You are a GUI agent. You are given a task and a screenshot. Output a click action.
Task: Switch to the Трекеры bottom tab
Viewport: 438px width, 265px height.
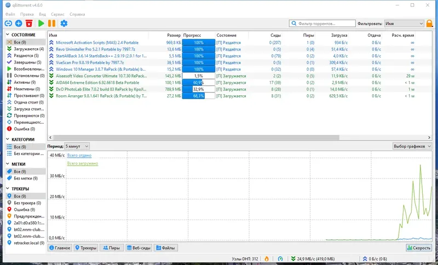(x=86, y=247)
